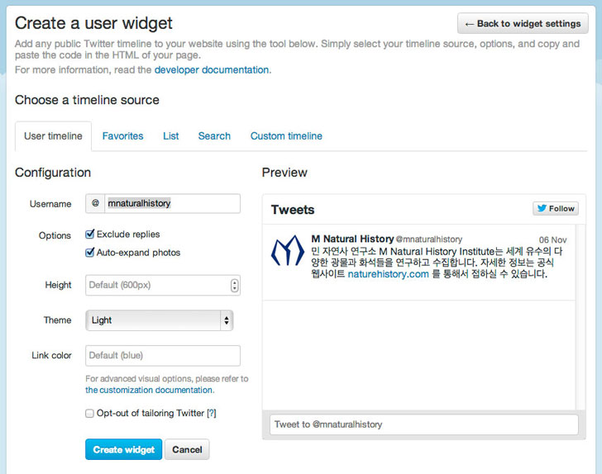
Task: Focus the Username text field
Action: pyautogui.click(x=172, y=203)
